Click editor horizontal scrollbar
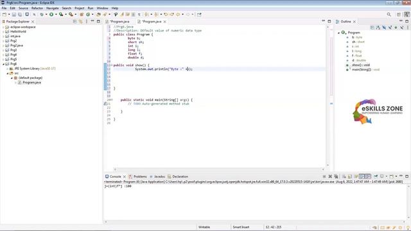 (219, 169)
